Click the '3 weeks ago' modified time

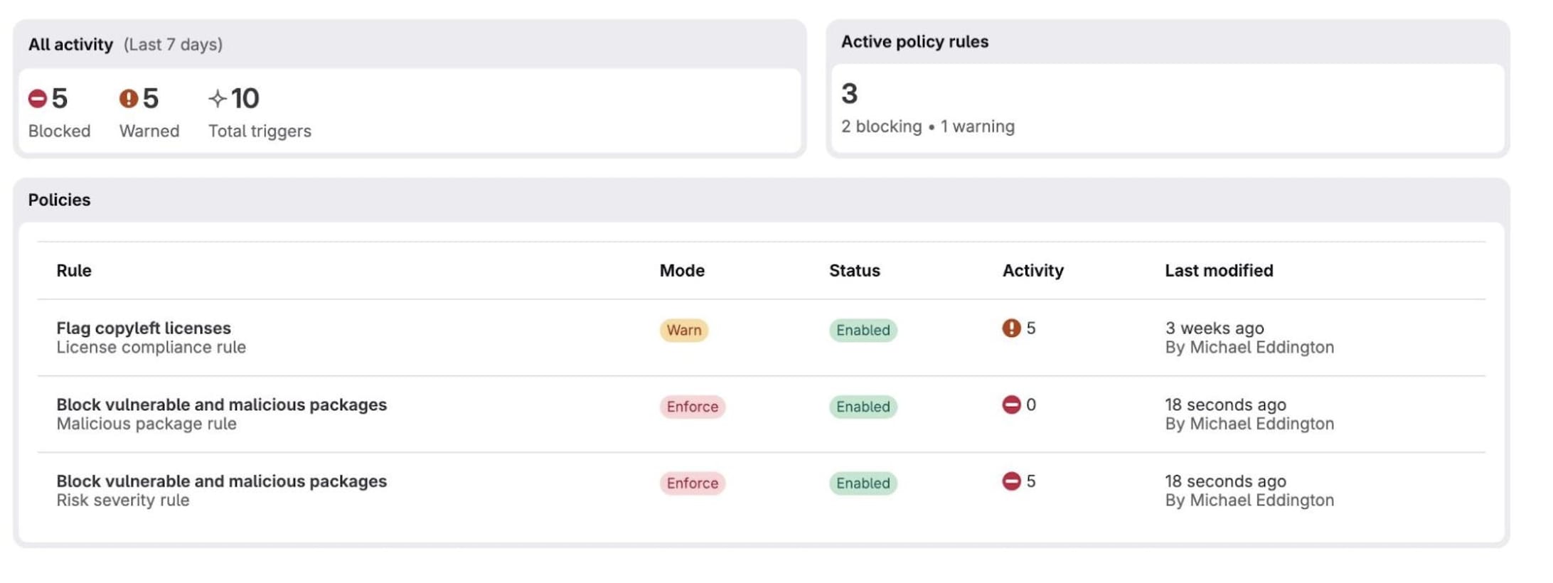(x=1215, y=328)
